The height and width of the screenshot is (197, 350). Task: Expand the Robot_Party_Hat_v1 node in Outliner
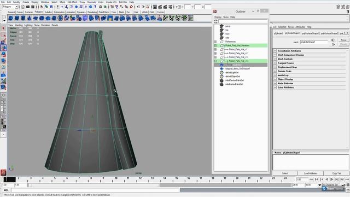click(x=215, y=49)
